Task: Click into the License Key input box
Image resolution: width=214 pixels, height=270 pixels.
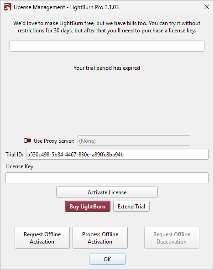Action: click(x=107, y=178)
